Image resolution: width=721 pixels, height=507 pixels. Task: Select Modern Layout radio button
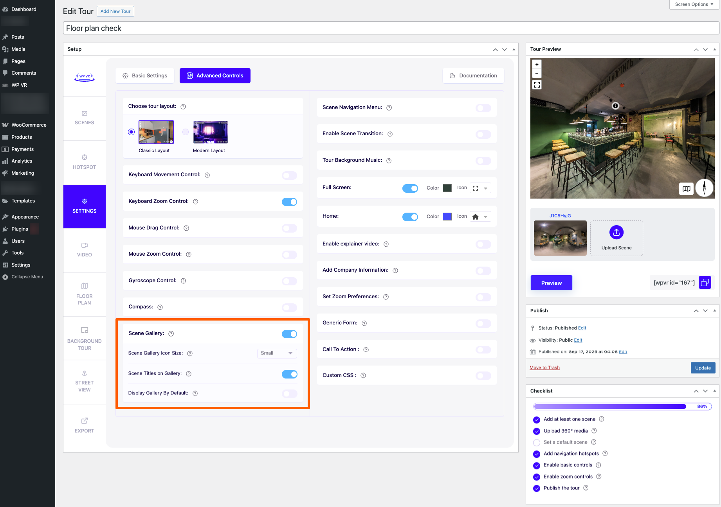(186, 132)
